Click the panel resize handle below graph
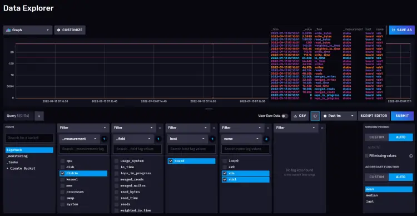Screen dimensions: 417x216 click(x=209, y=109)
